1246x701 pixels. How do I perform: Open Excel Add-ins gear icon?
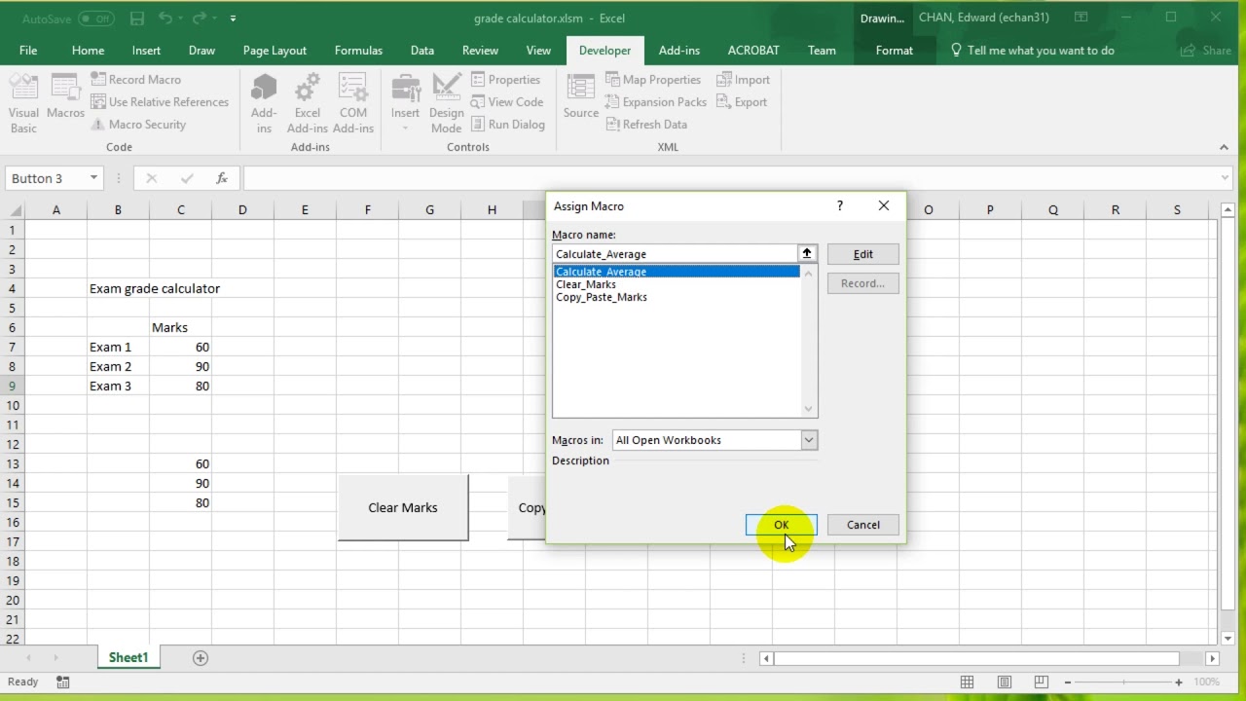pyautogui.click(x=307, y=88)
